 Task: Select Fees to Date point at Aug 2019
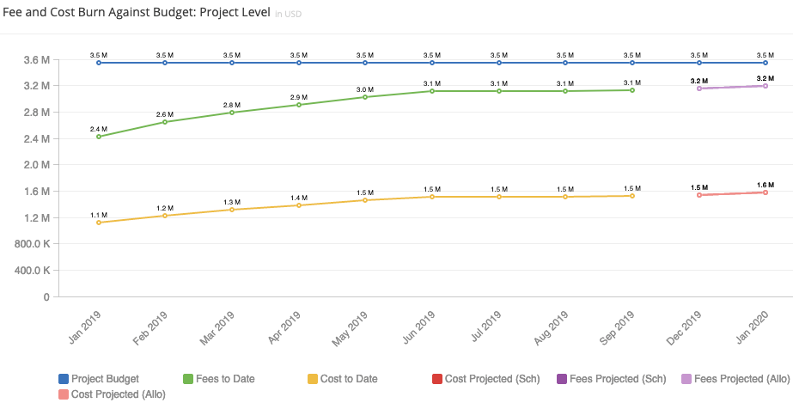point(565,91)
